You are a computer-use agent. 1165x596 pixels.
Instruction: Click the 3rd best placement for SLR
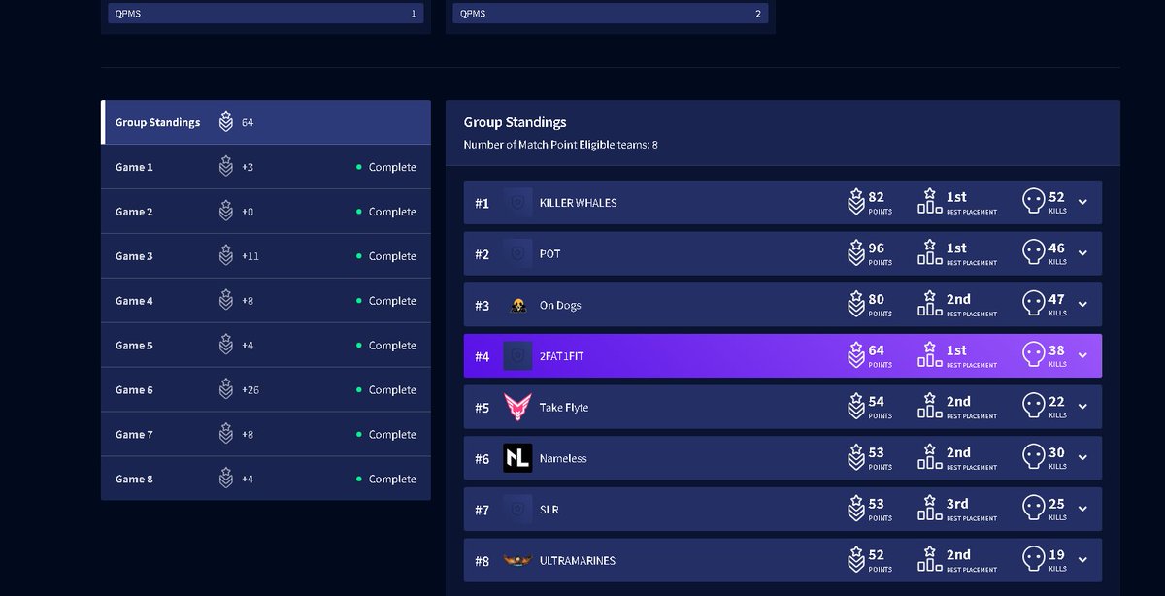pos(957,504)
